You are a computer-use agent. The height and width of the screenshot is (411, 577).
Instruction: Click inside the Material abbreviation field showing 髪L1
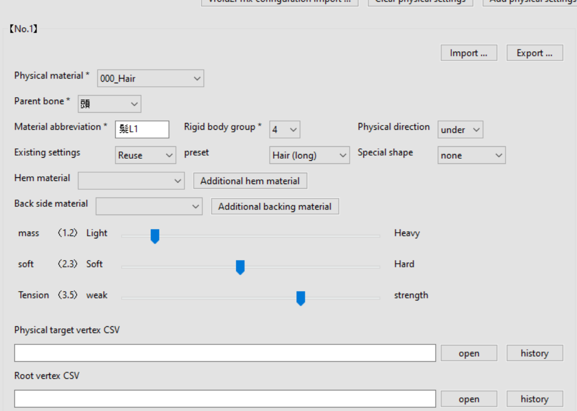click(142, 129)
